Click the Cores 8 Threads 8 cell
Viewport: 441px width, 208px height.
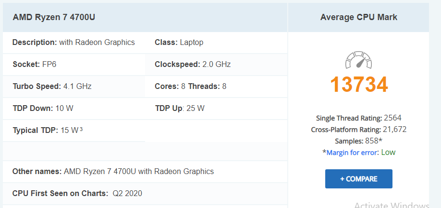(216, 86)
